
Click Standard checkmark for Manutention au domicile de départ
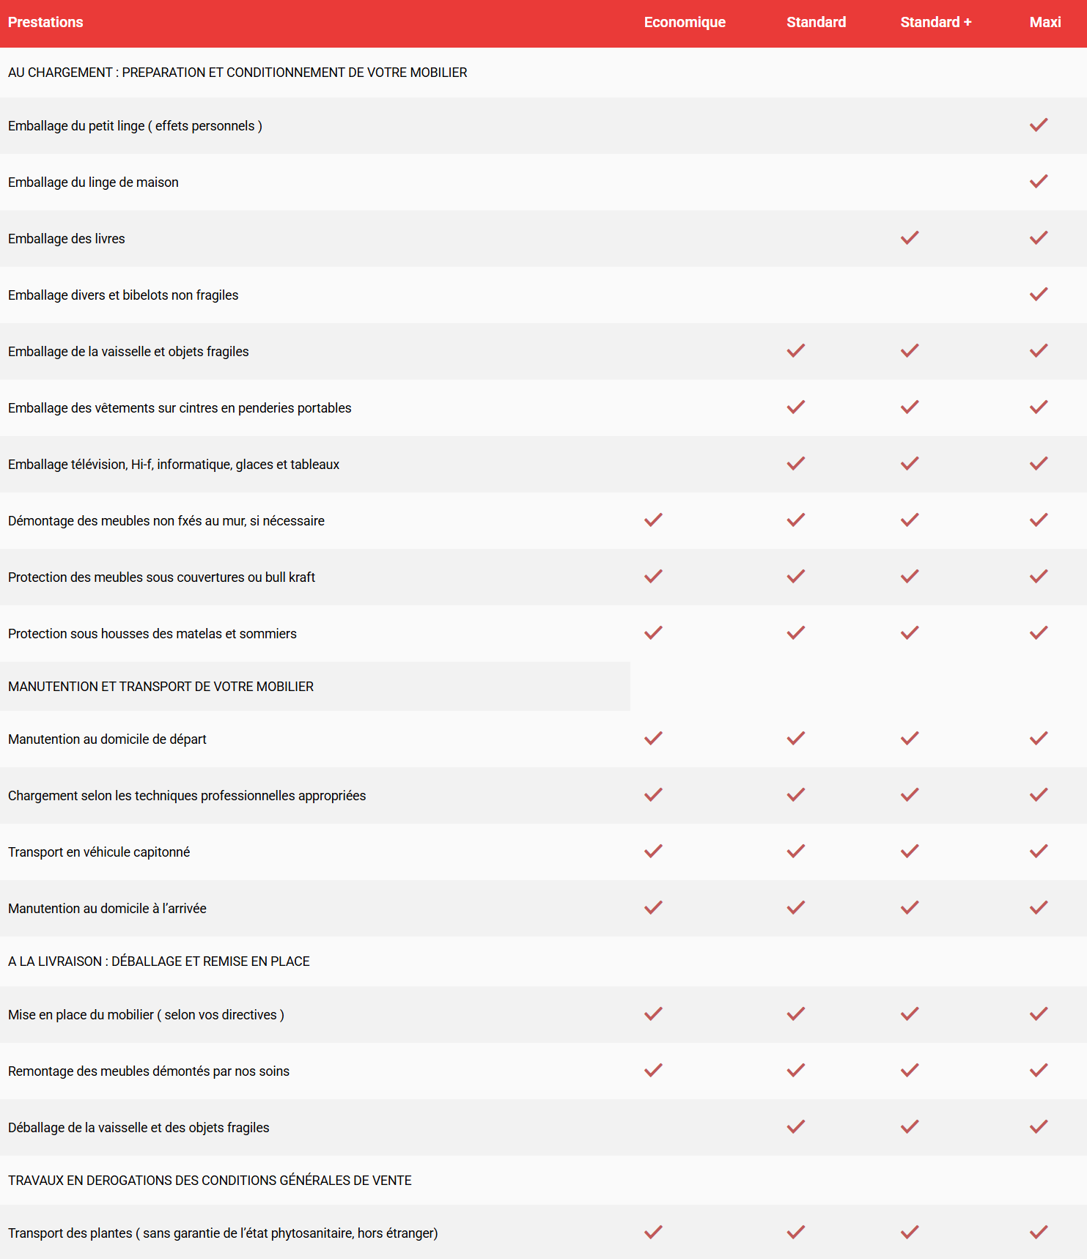796,739
